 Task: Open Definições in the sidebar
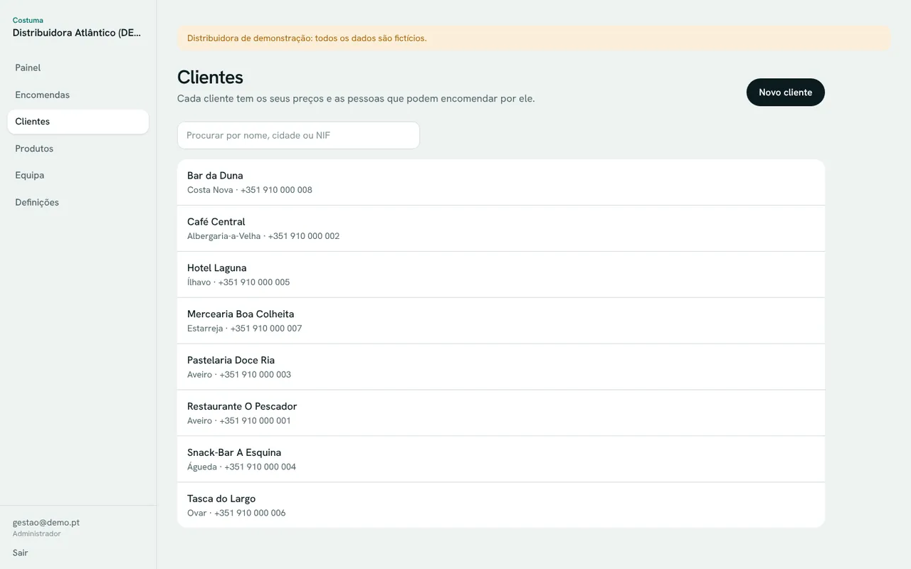[x=78, y=202]
